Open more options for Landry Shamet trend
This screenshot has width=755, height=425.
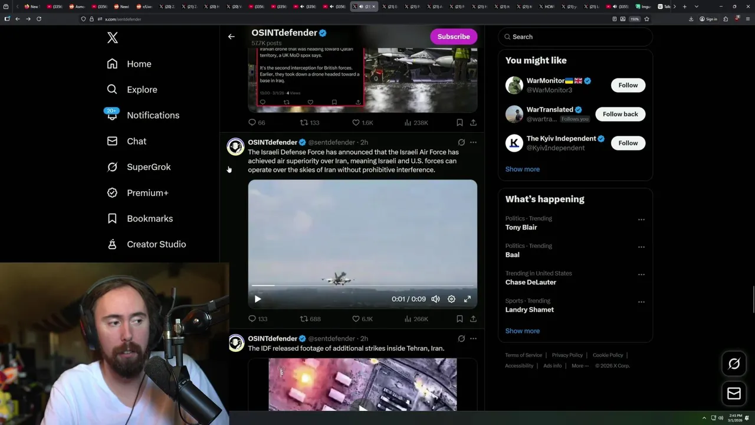tap(641, 302)
